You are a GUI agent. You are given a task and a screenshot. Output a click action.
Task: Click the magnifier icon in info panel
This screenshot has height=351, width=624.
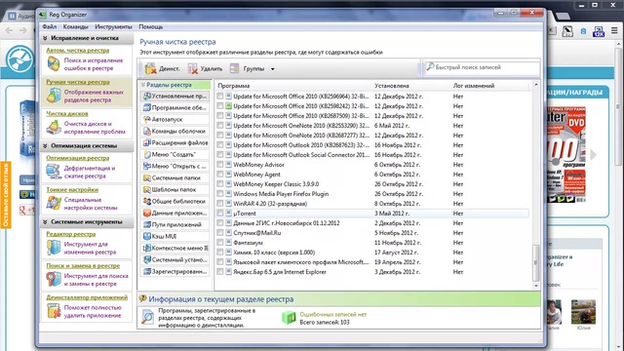(147, 318)
